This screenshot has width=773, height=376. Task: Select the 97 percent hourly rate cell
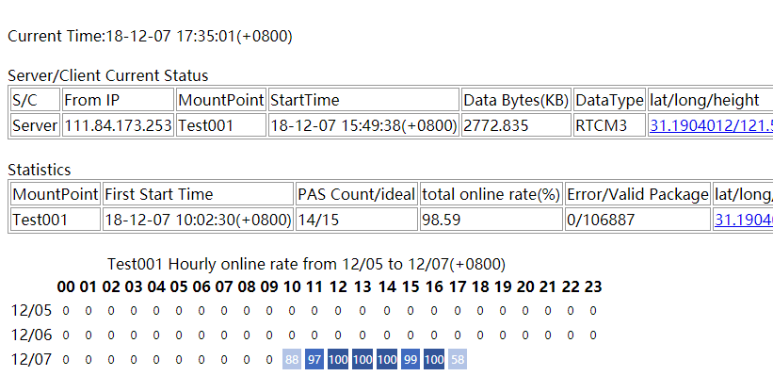[314, 359]
